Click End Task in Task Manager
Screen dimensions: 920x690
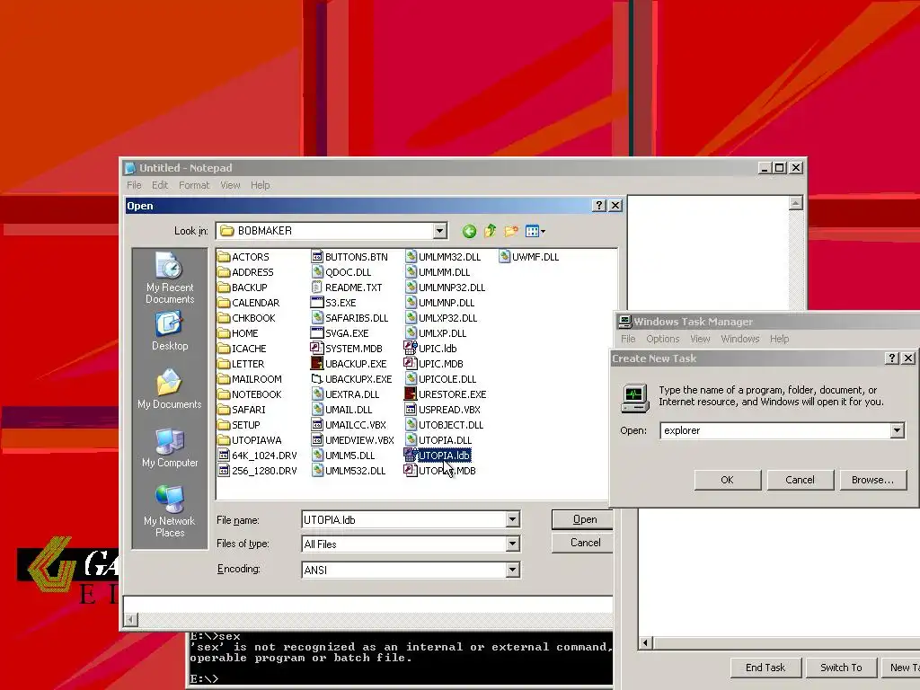click(765, 668)
